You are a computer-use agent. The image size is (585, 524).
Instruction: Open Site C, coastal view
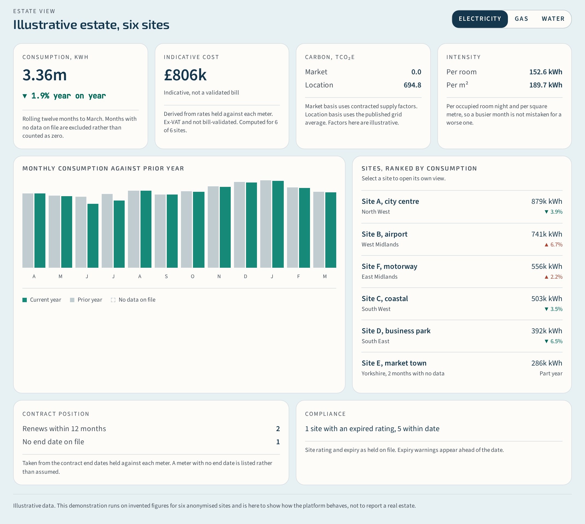click(462, 304)
